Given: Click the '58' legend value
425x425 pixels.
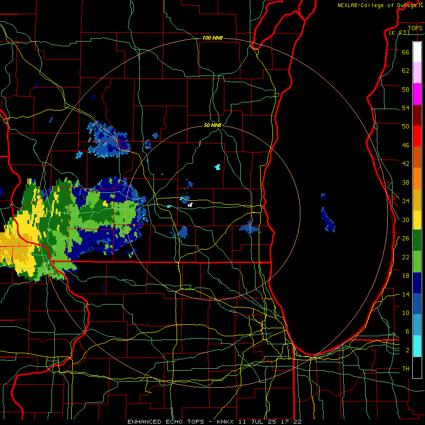Looking at the screenshot, I should 406,89.
